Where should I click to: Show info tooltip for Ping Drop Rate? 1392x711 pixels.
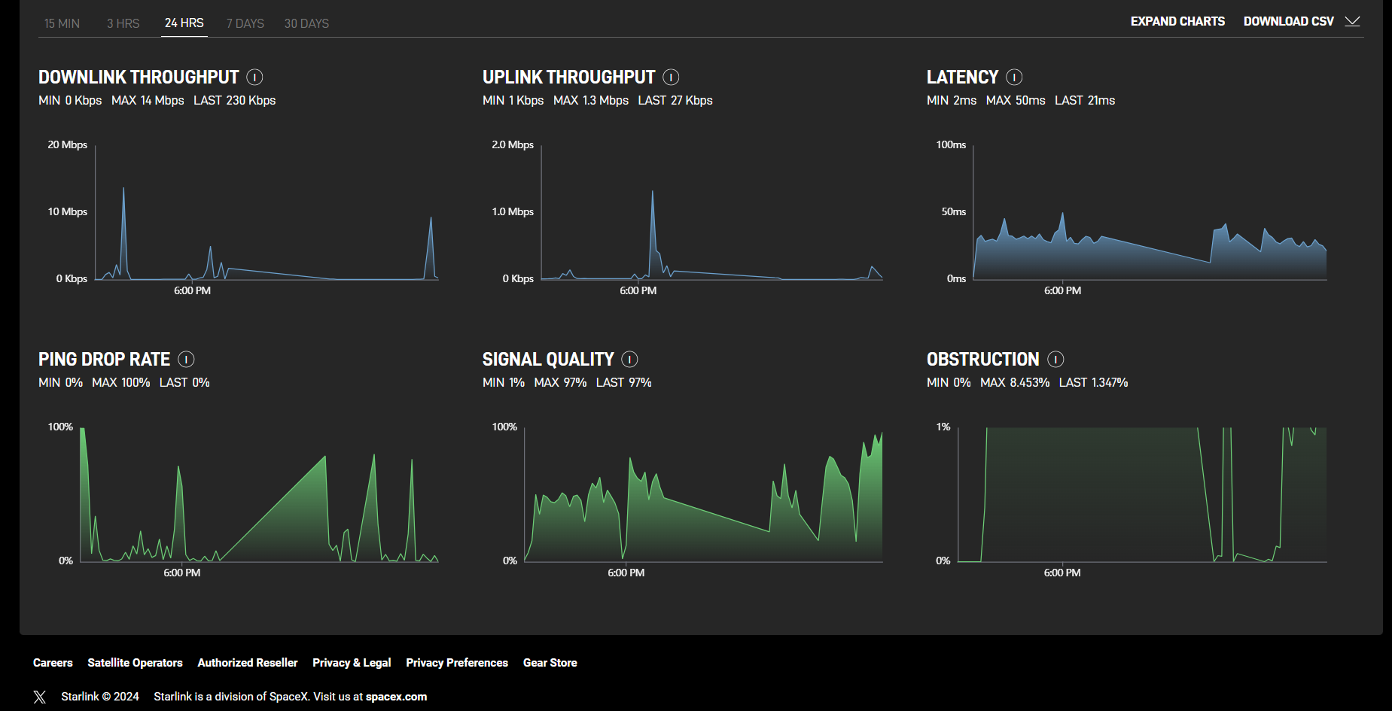coord(186,360)
